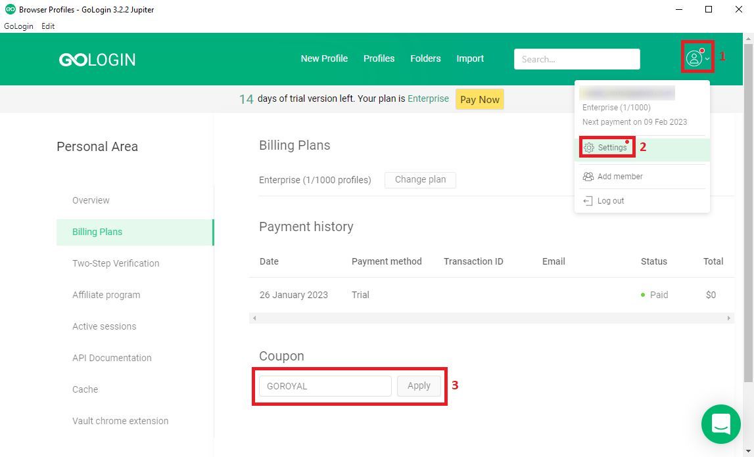This screenshot has height=457, width=754.
Task: Open Vault chrome extension section
Action: point(120,421)
